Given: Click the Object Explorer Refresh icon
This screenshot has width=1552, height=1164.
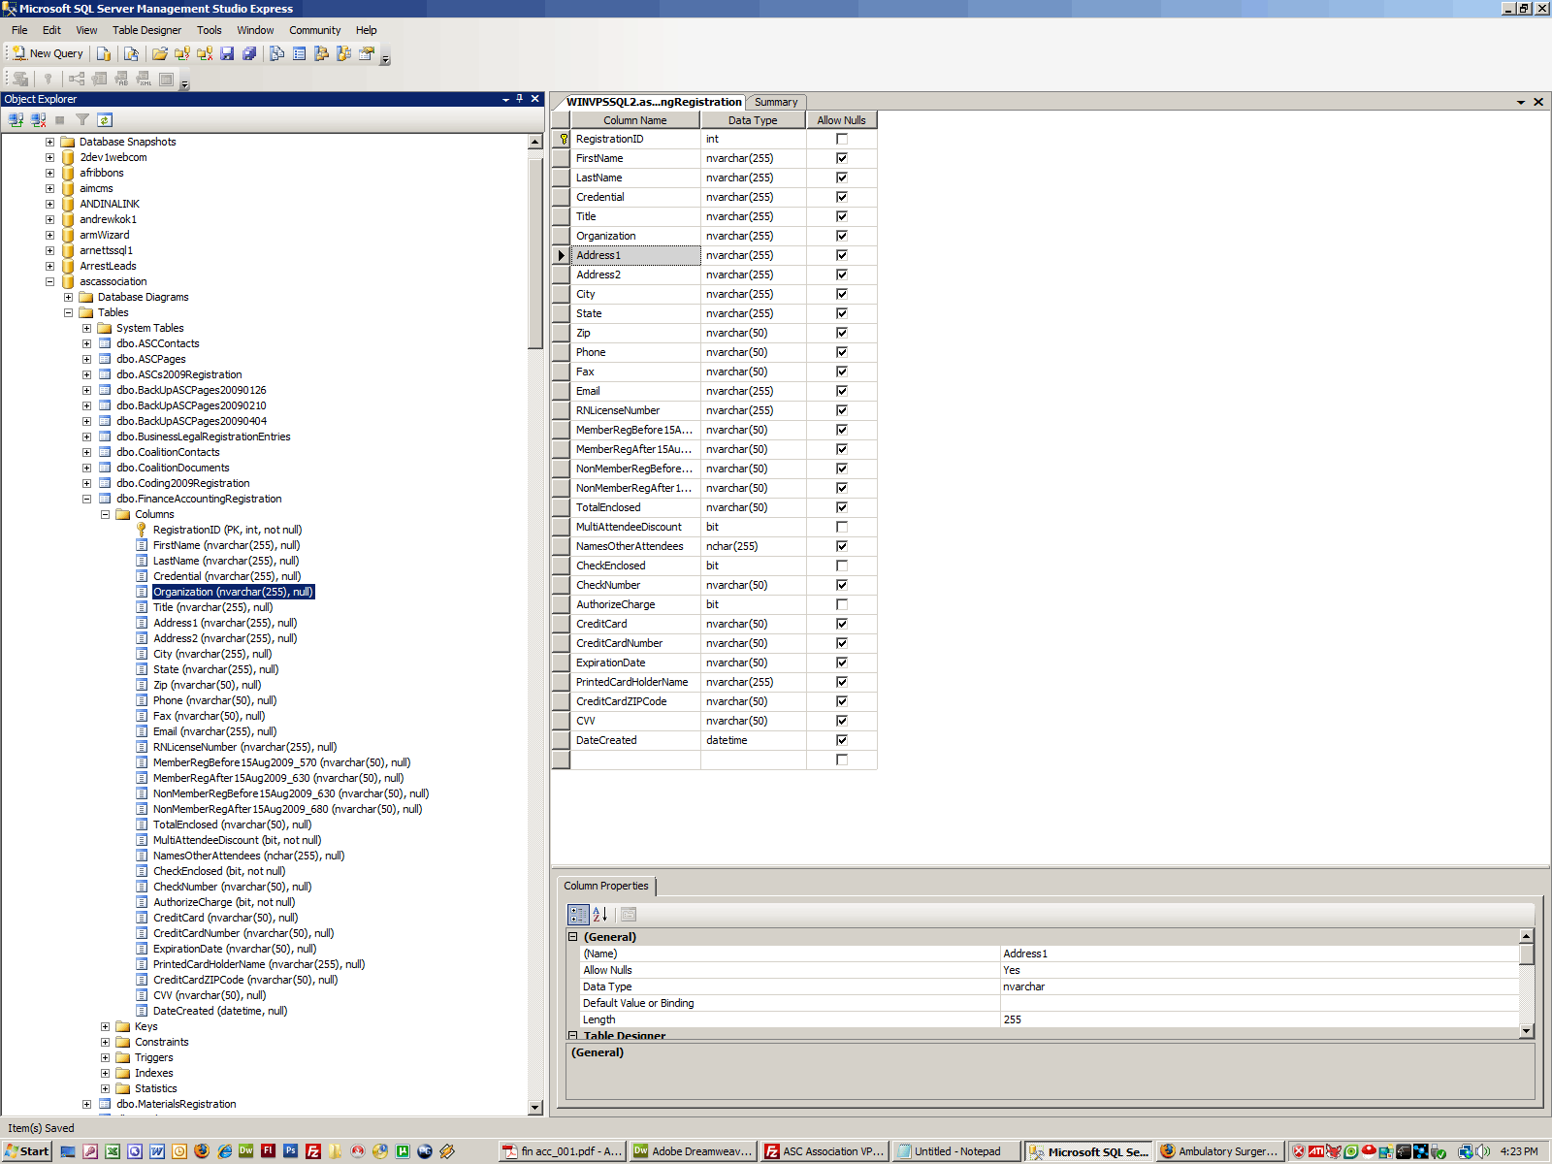Looking at the screenshot, I should [105, 119].
